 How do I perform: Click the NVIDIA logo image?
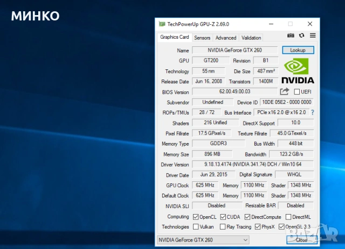coord(298,70)
